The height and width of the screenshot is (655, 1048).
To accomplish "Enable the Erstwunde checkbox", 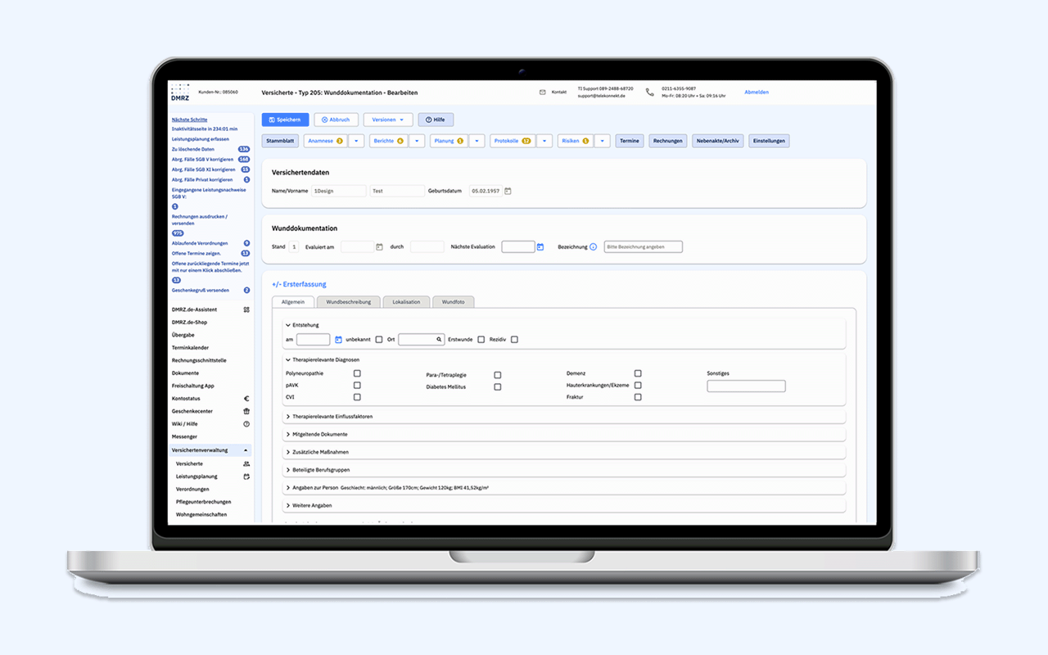I will point(481,339).
